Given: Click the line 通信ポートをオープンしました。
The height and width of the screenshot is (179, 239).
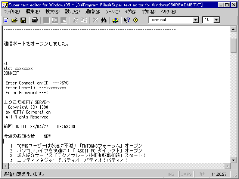Looking at the screenshot, I should point(36,44).
